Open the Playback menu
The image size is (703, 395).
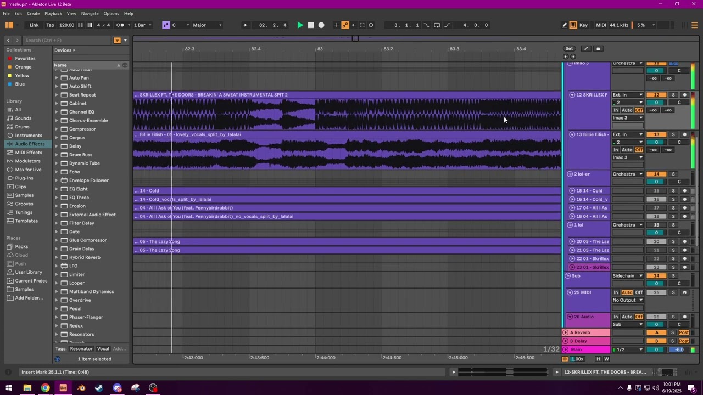tap(53, 13)
